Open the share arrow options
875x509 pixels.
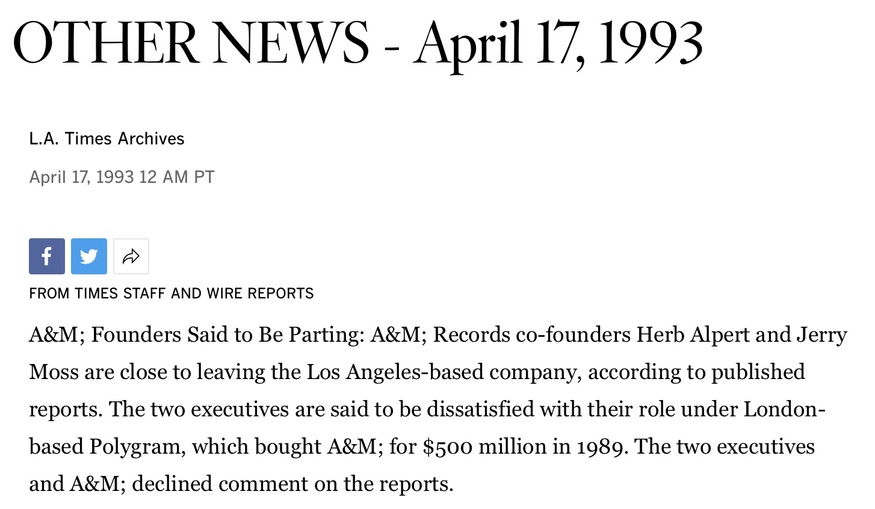[x=131, y=256]
